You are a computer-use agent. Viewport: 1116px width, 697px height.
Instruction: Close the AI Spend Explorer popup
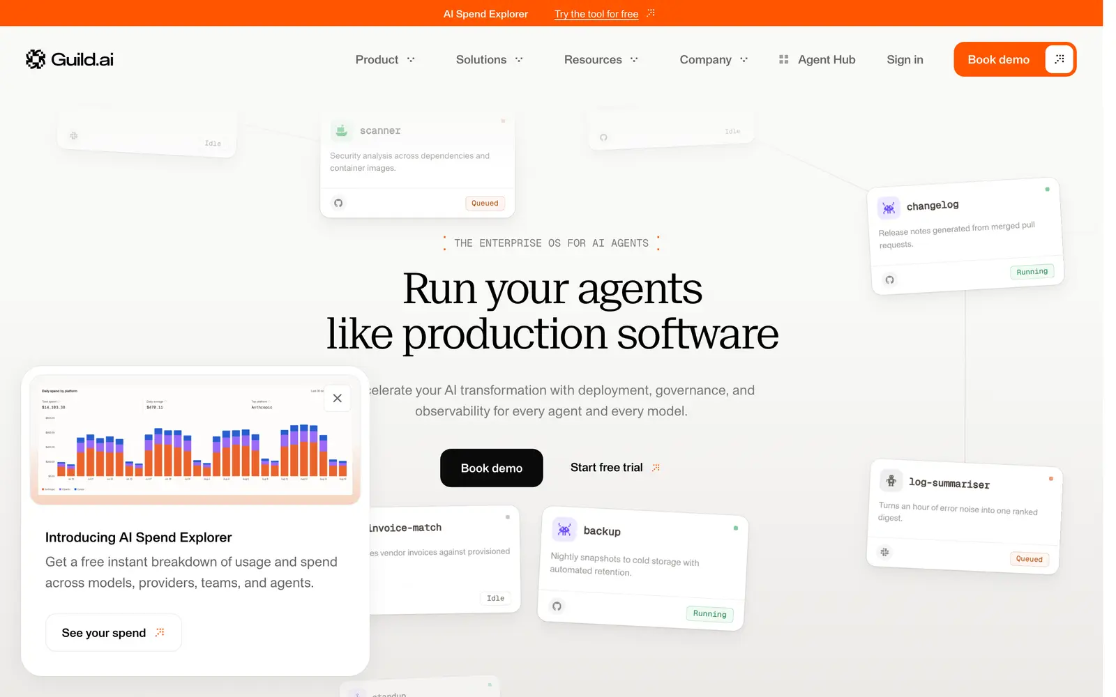[337, 398]
